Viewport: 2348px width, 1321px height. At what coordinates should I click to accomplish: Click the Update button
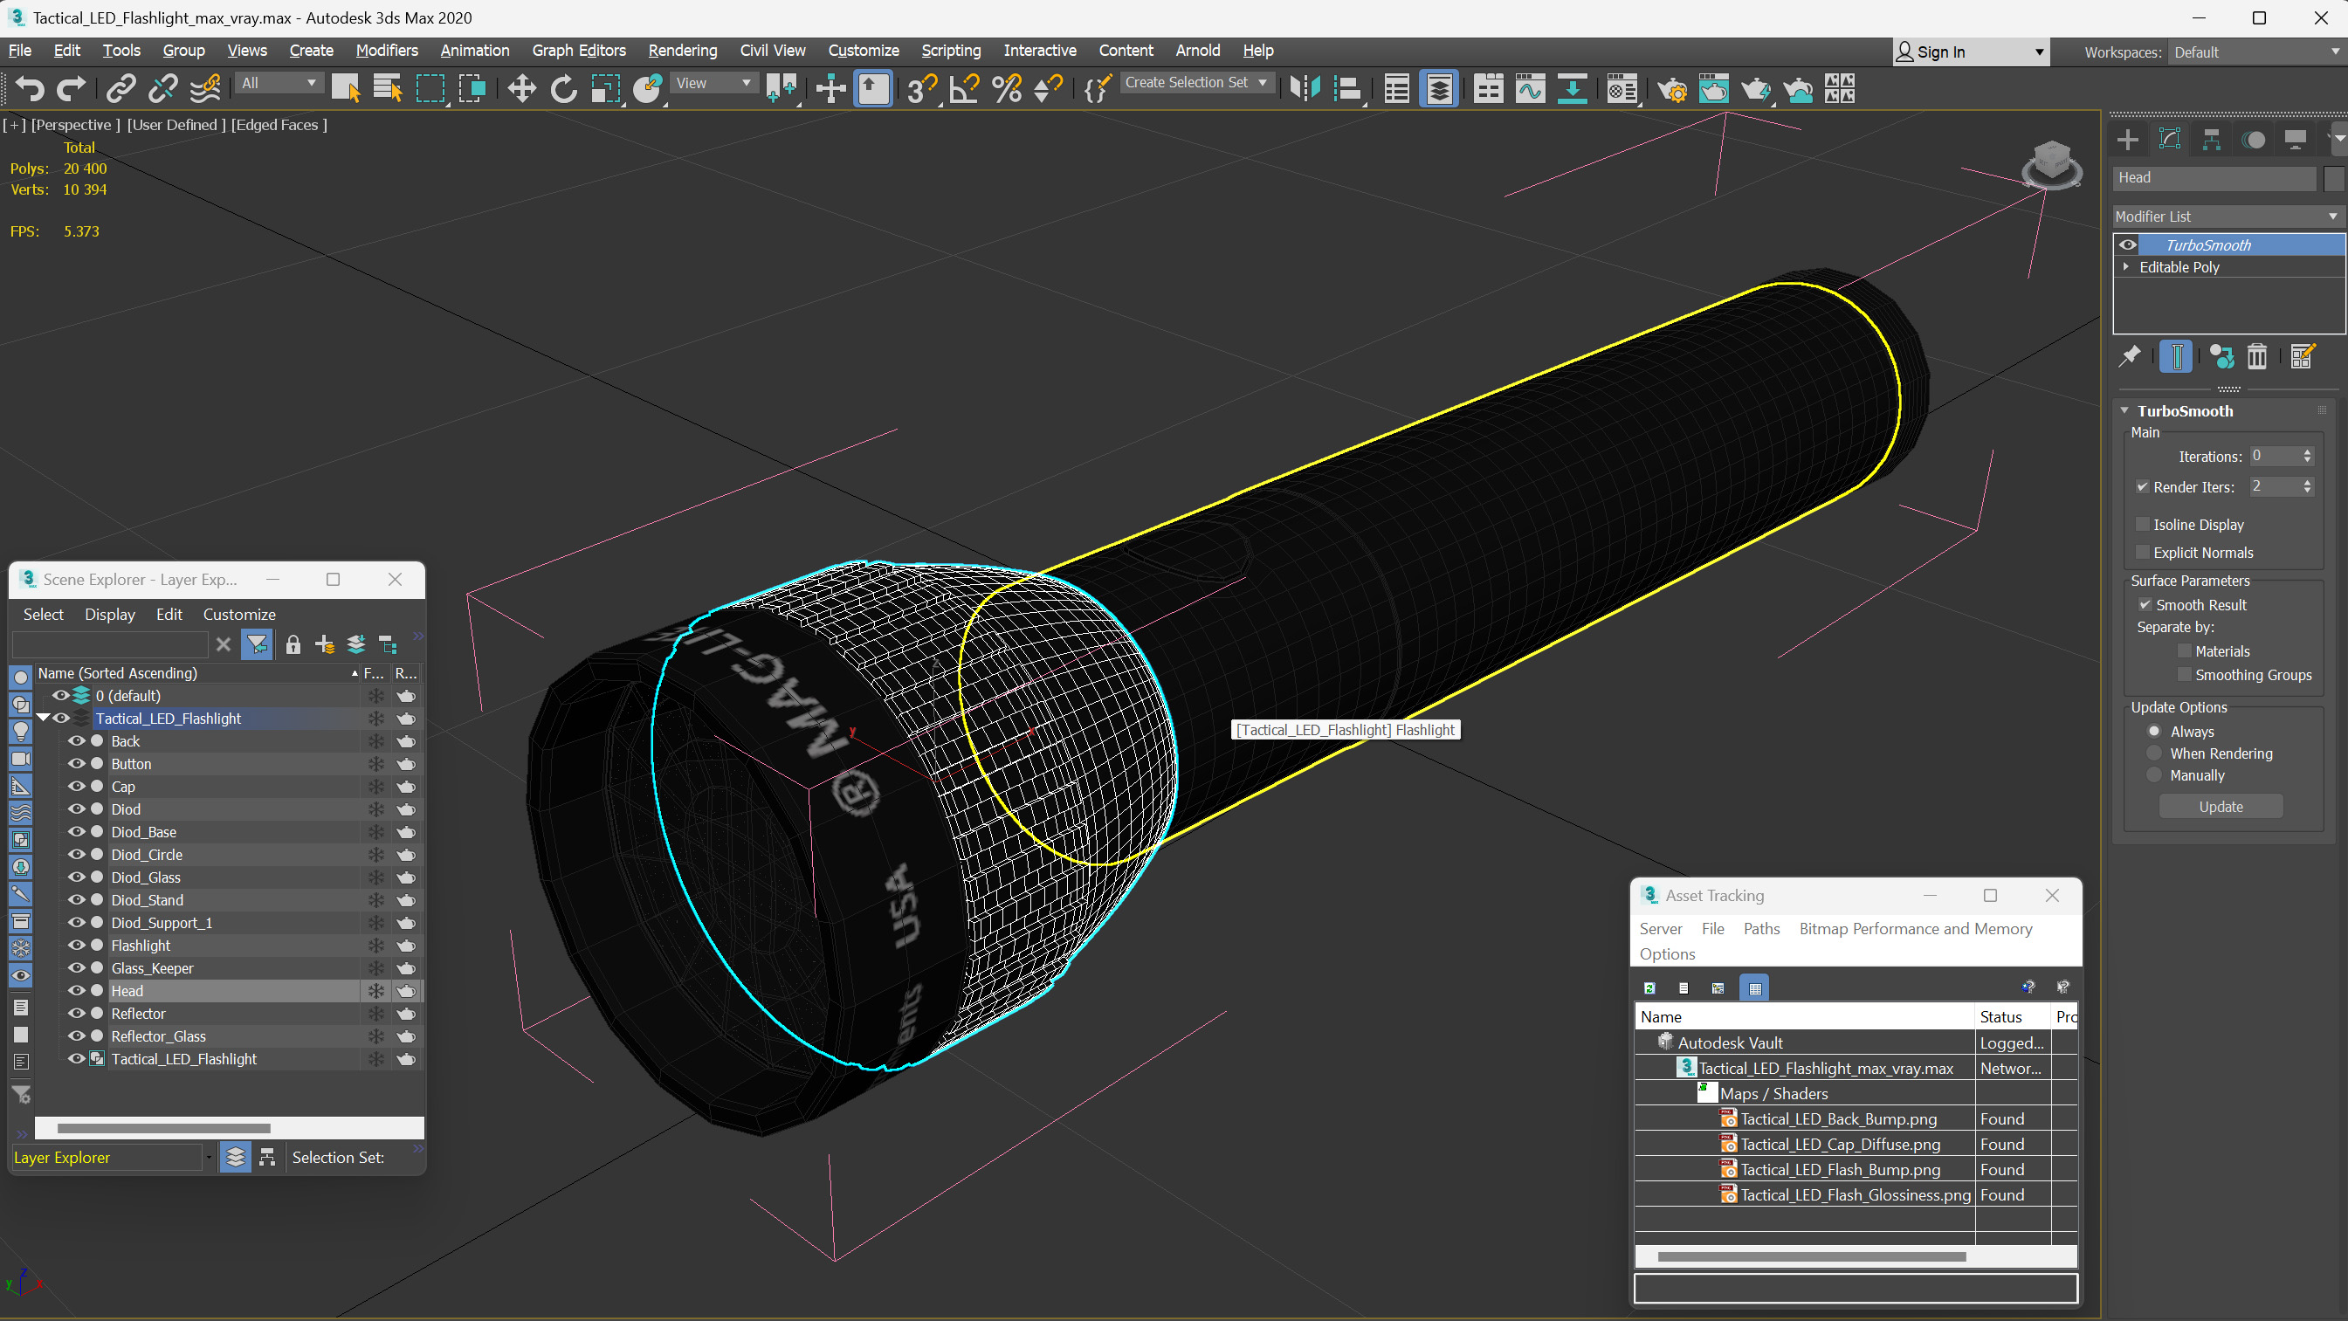tap(2221, 807)
